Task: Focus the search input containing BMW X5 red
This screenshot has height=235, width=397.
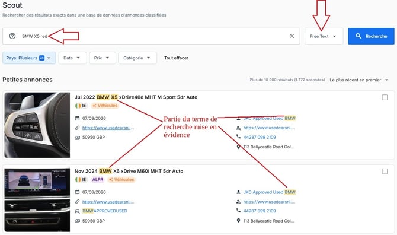Action: point(151,36)
